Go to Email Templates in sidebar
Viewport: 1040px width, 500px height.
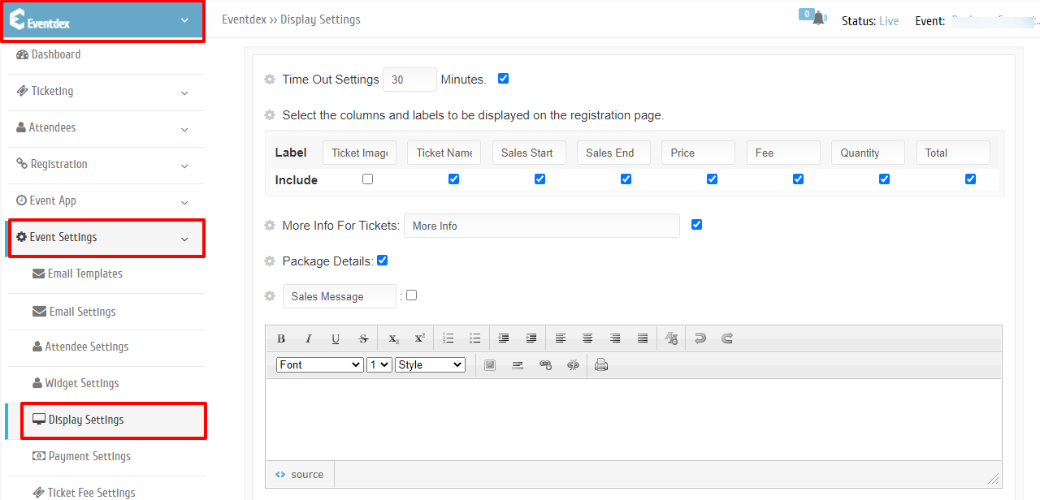click(85, 274)
